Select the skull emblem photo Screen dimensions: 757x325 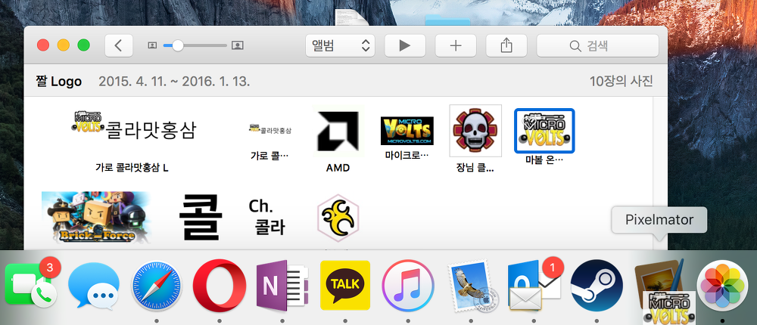pos(475,130)
